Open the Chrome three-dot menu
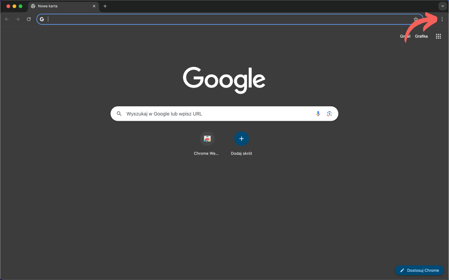 coord(442,19)
